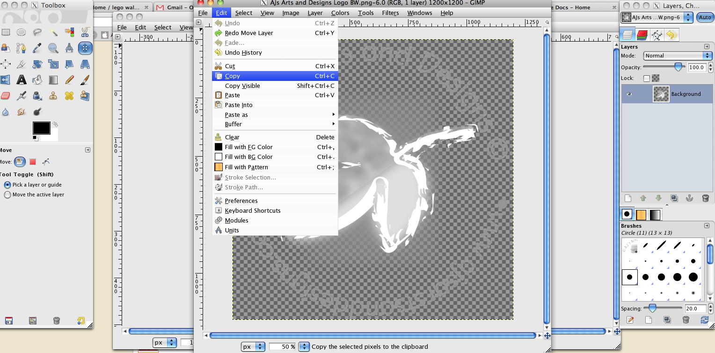Viewport: 715px width, 353px height.
Task: Activate the Color Picker eyedropper tool
Action: 37,48
